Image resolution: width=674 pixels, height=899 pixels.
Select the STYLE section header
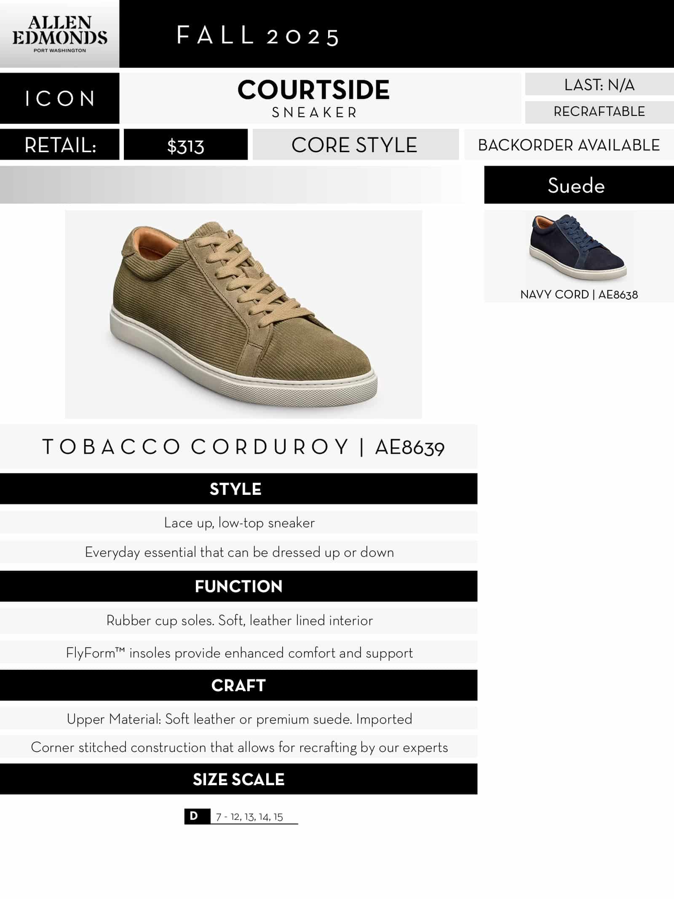coord(238,489)
